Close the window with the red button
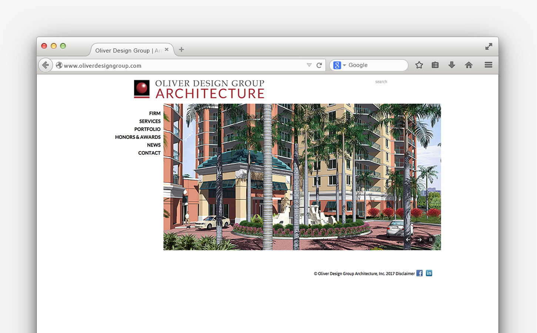The height and width of the screenshot is (333, 537). [44, 46]
